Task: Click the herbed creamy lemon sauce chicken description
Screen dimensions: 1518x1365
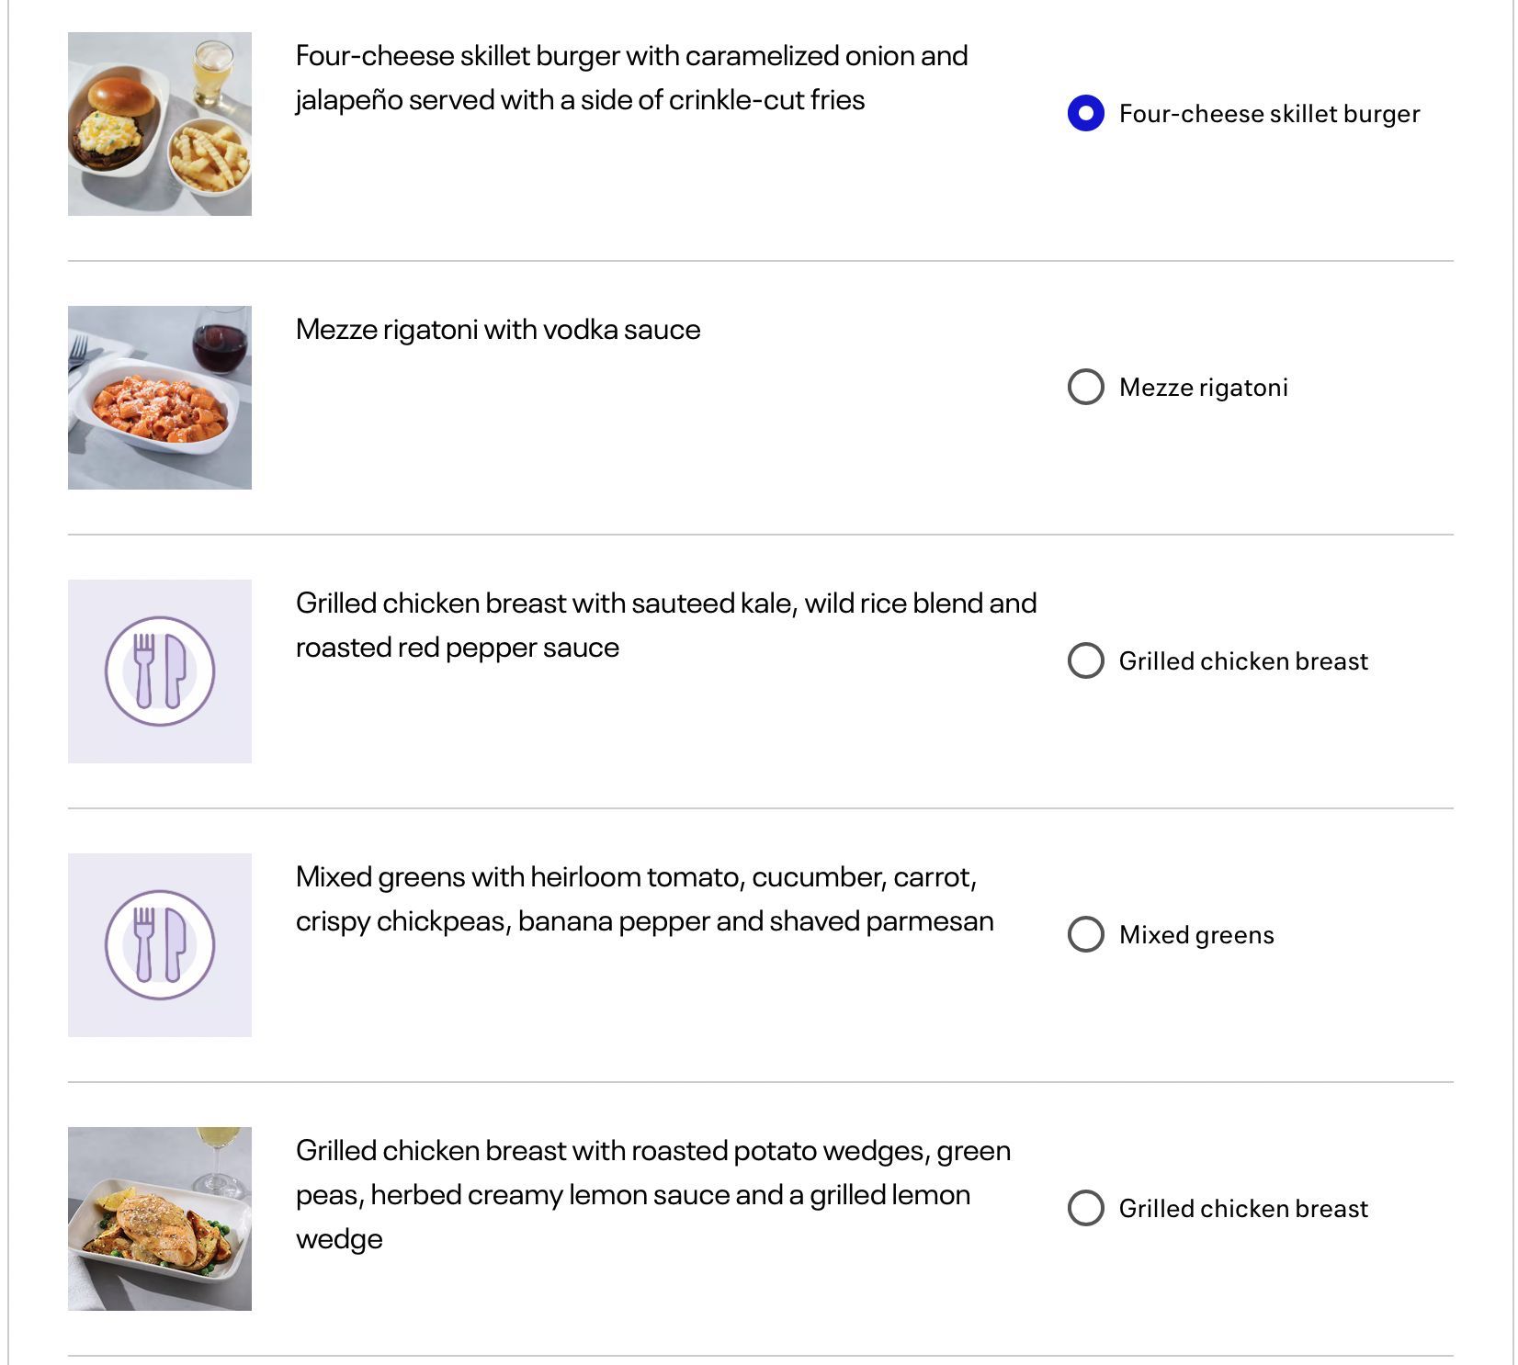Action: tap(652, 1194)
